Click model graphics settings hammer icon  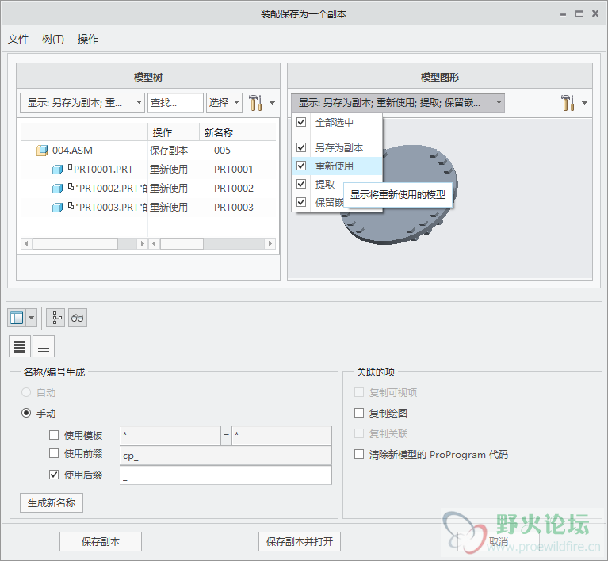568,103
